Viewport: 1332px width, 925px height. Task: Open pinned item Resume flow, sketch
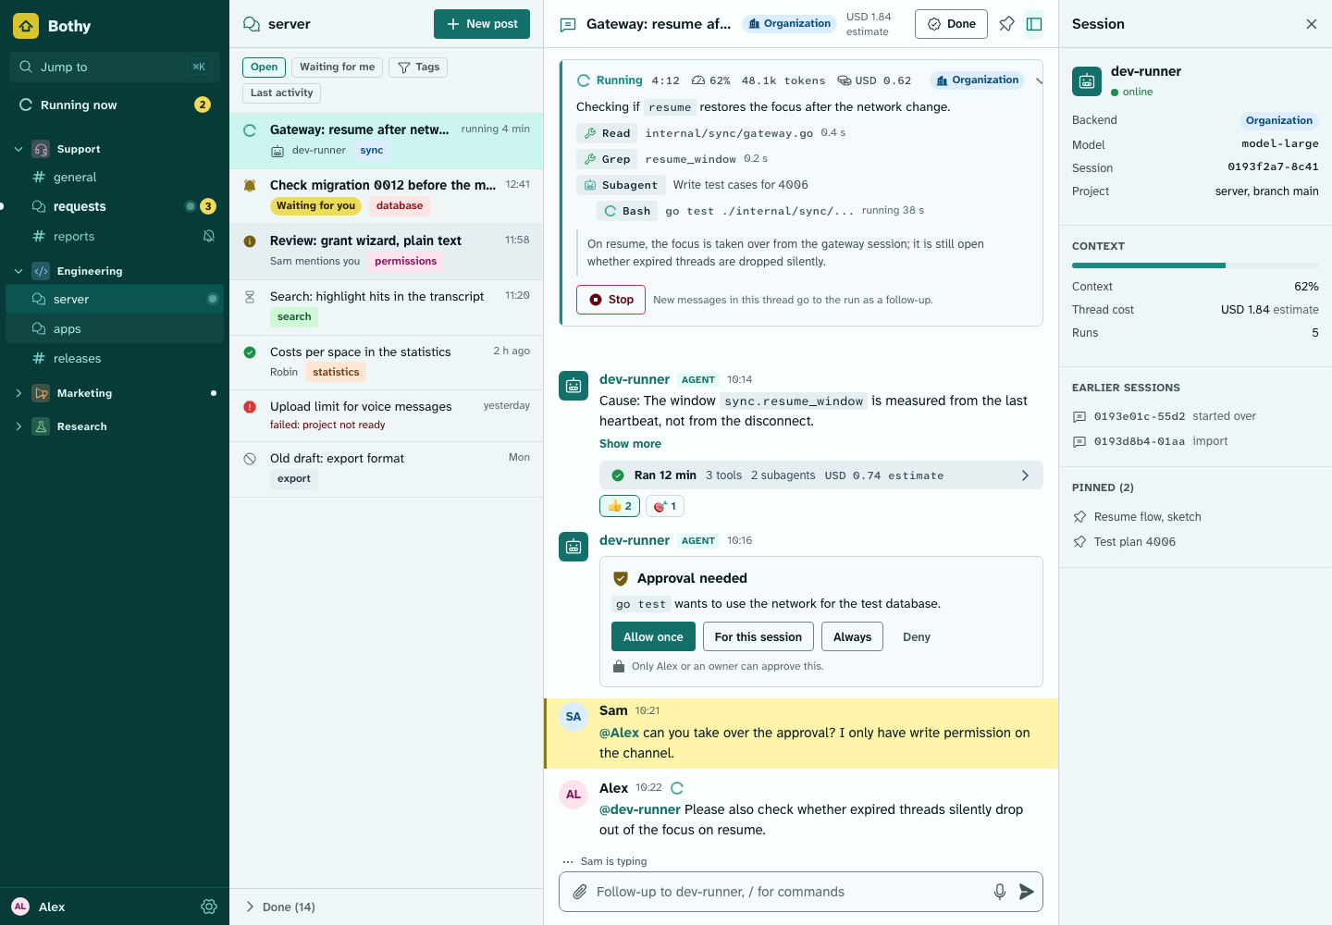[x=1147, y=517]
